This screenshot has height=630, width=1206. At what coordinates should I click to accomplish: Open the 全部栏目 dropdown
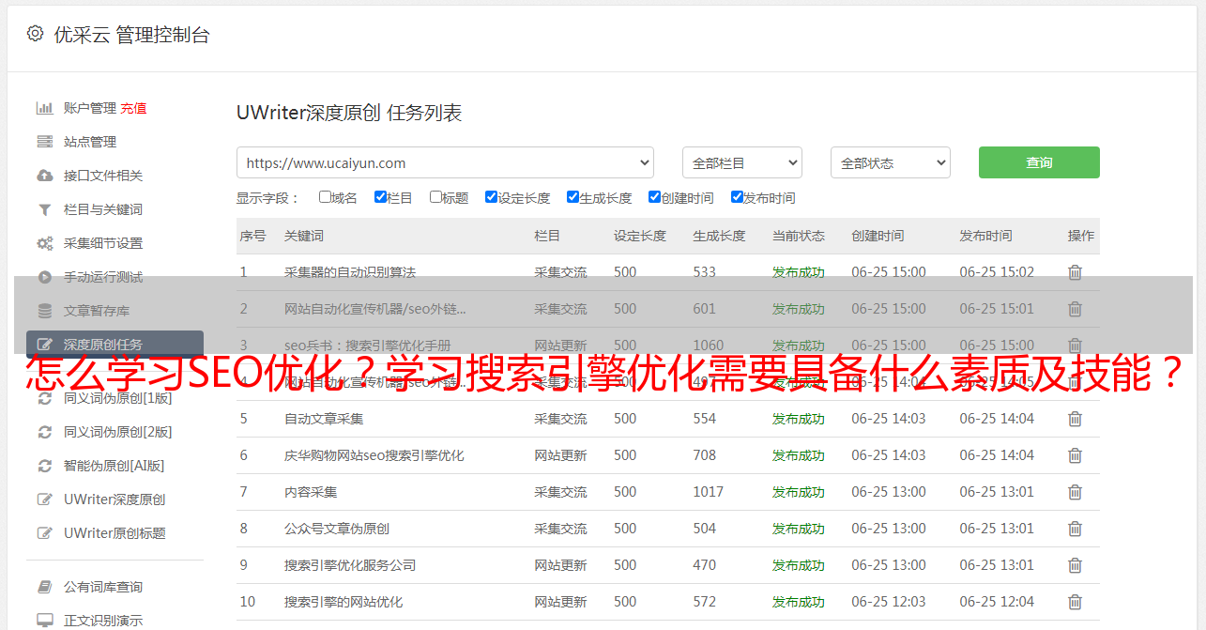[742, 162]
